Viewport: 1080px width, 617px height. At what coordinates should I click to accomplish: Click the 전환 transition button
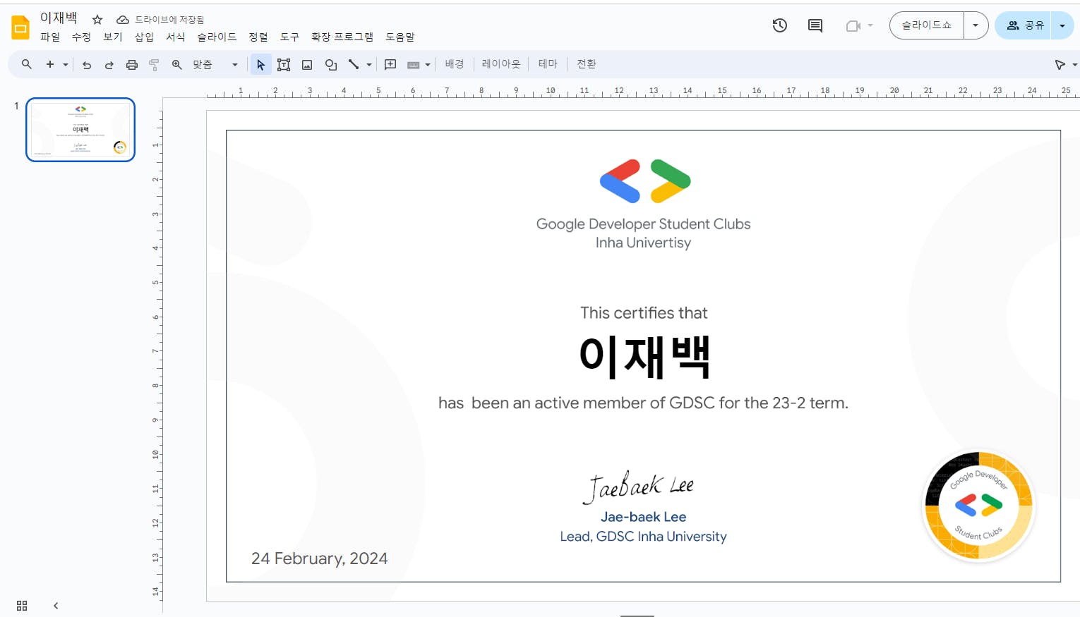(587, 64)
